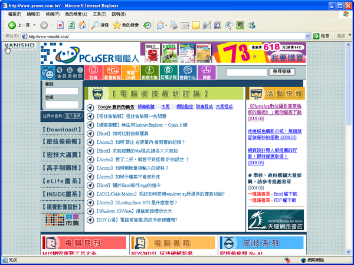This screenshot has width=354, height=265.
Task: Click the Back arrow toolbar button
Action: point(12,25)
